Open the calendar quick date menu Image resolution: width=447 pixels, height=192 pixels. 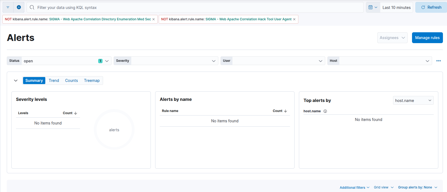(373, 7)
